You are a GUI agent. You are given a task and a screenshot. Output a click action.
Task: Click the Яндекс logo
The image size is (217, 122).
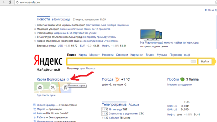pos(48,60)
